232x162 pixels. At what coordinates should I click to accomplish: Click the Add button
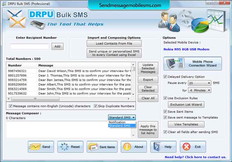pyautogui.click(x=57, y=46)
